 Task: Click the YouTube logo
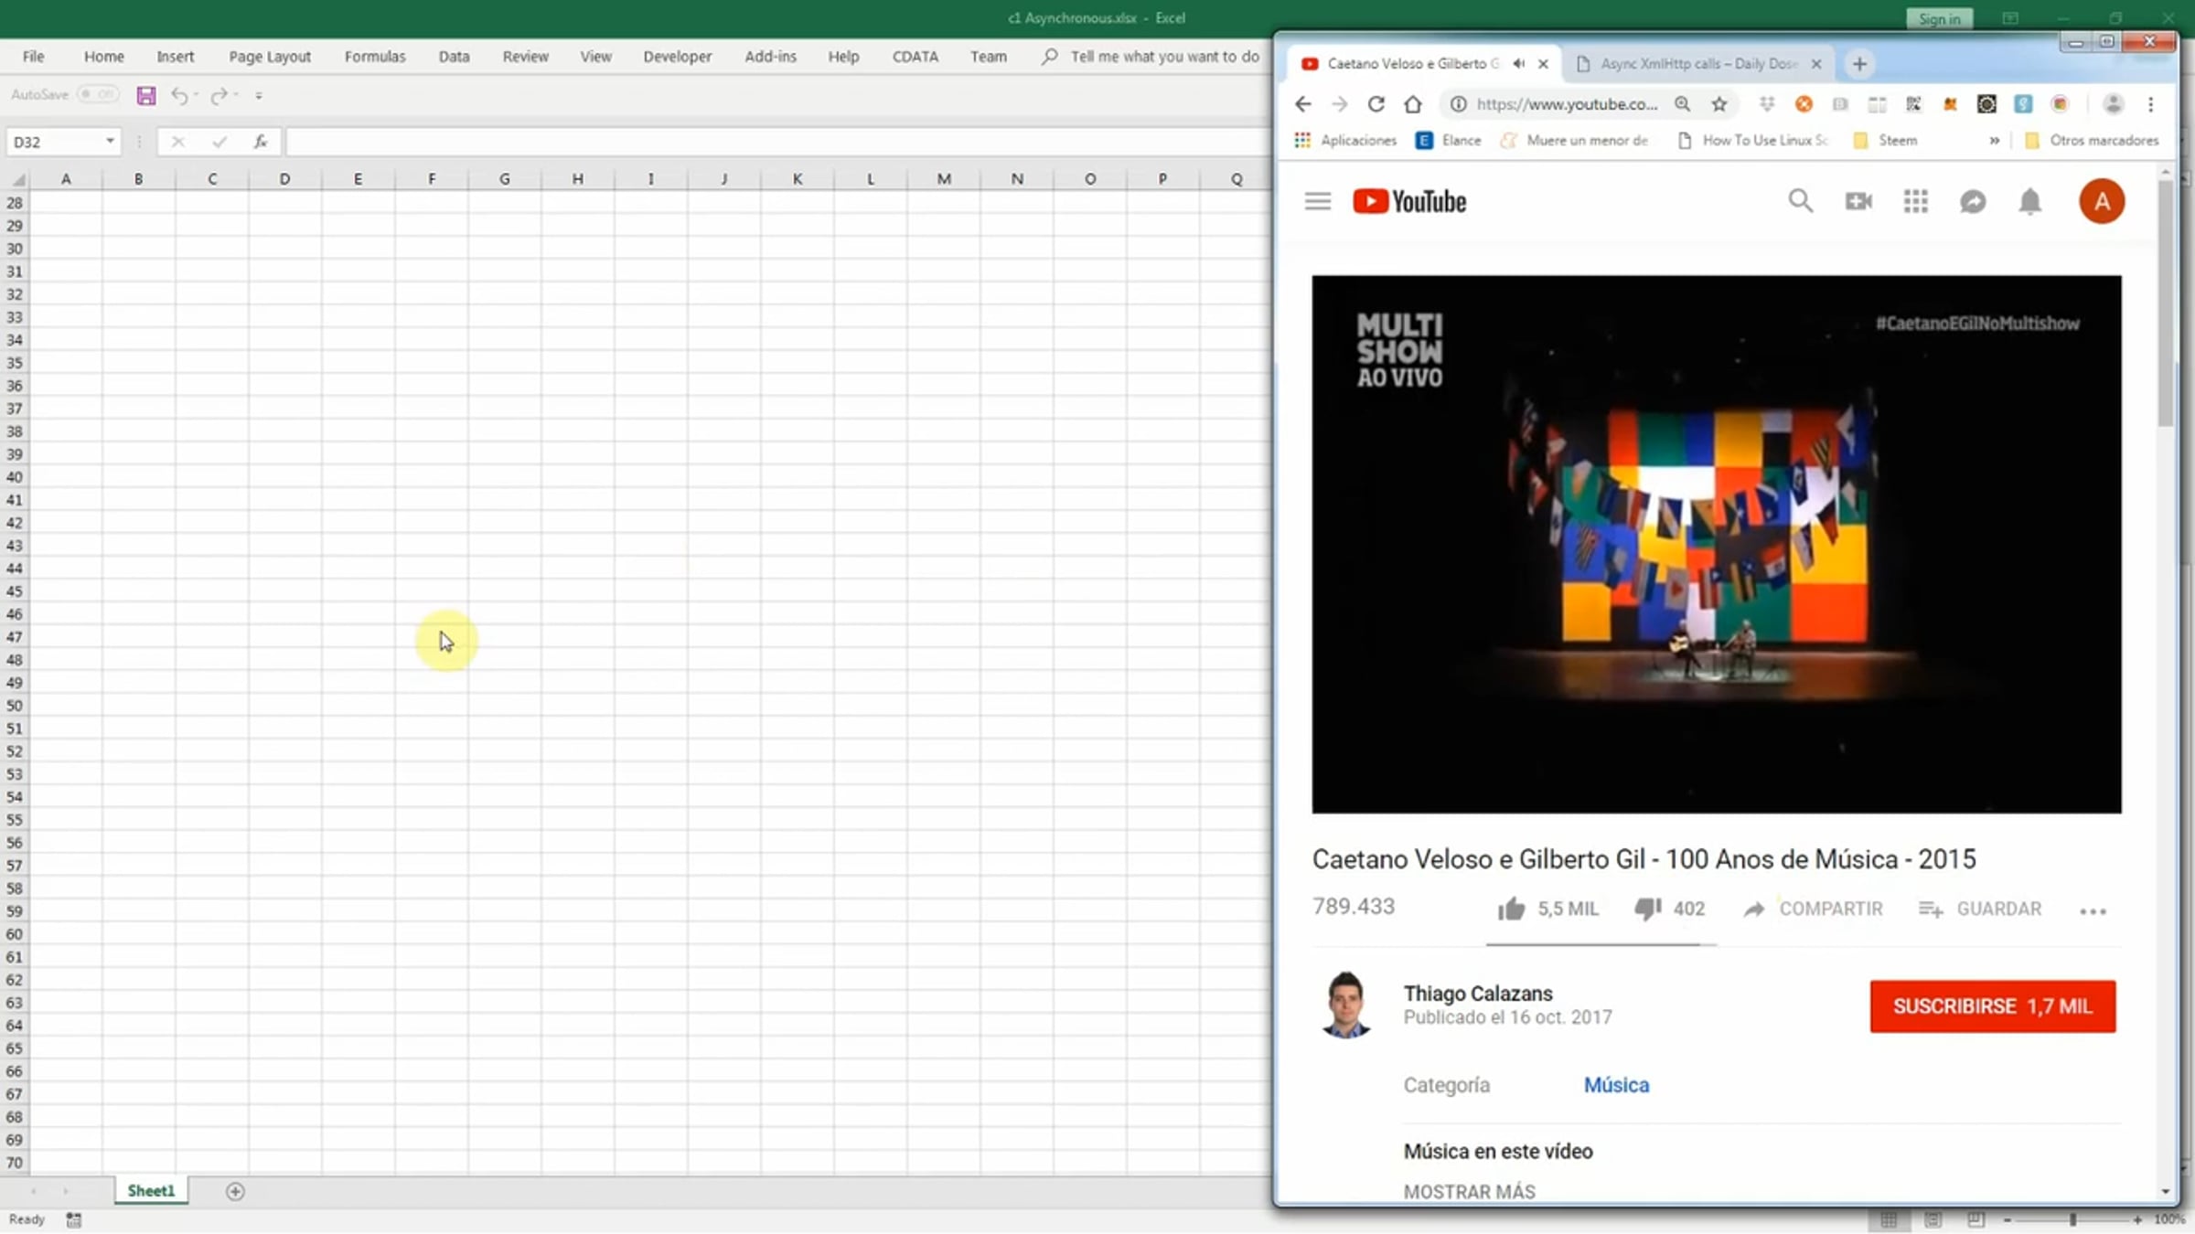[x=1409, y=201]
